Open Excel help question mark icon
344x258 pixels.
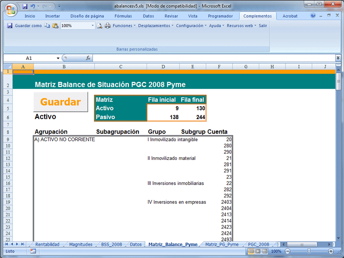[x=313, y=15]
